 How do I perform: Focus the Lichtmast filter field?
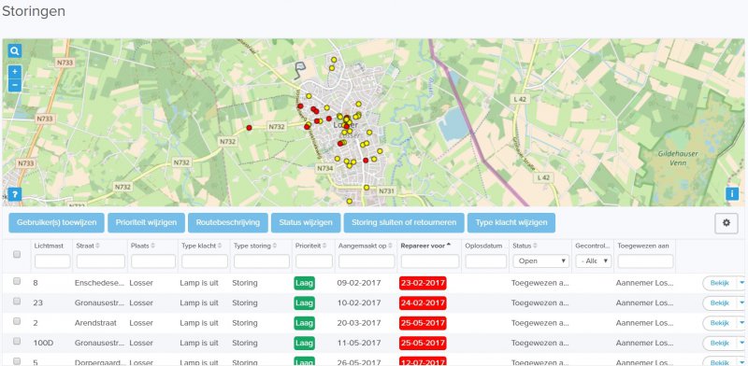[52, 261]
